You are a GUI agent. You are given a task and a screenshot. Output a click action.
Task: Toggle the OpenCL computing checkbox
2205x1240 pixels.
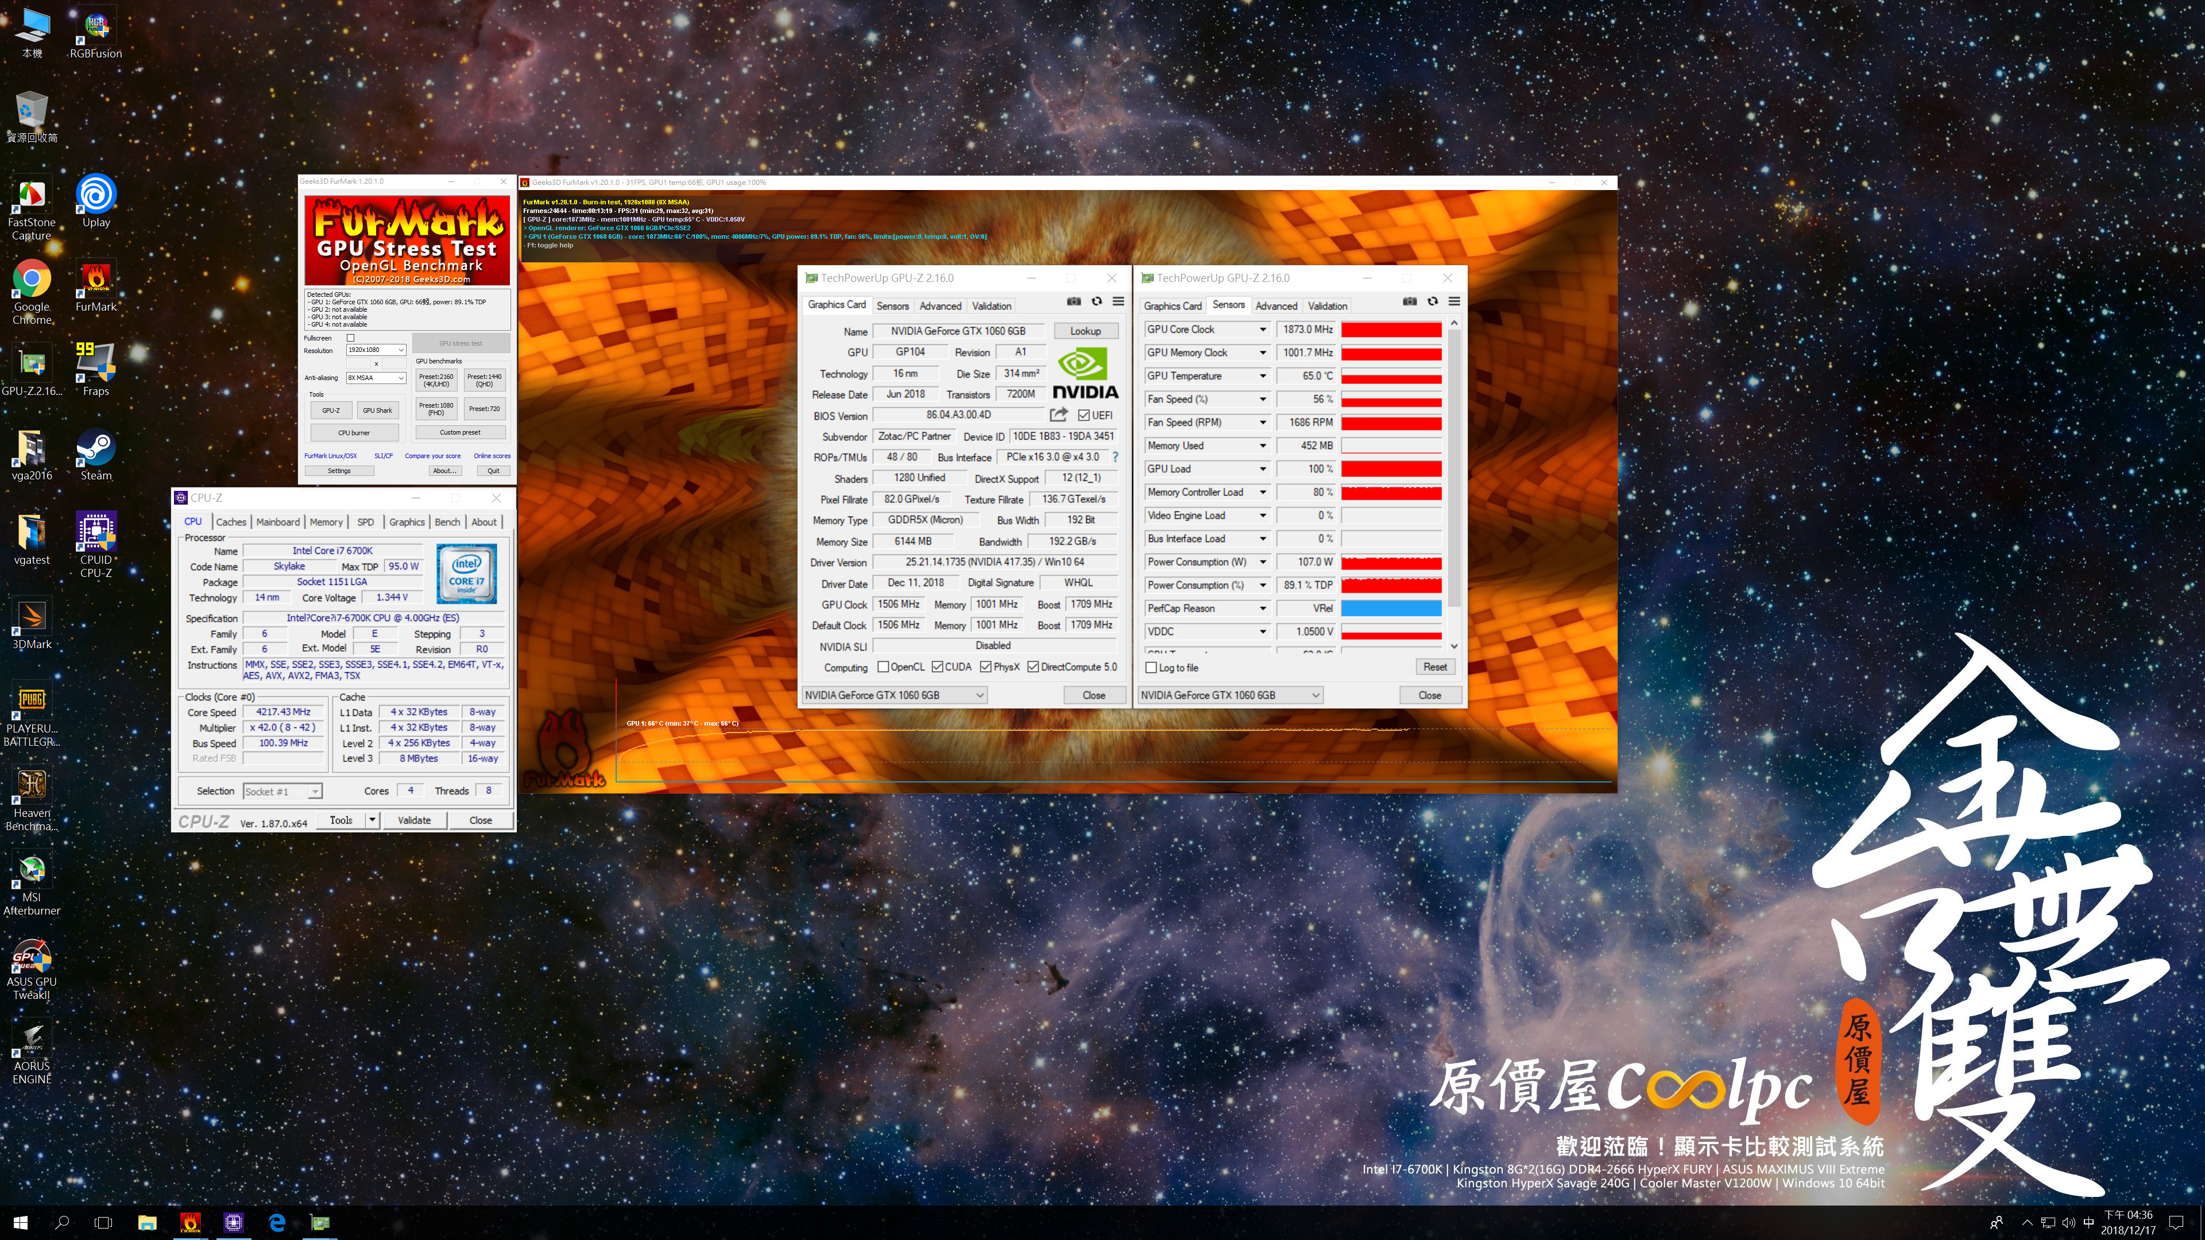coord(883,666)
